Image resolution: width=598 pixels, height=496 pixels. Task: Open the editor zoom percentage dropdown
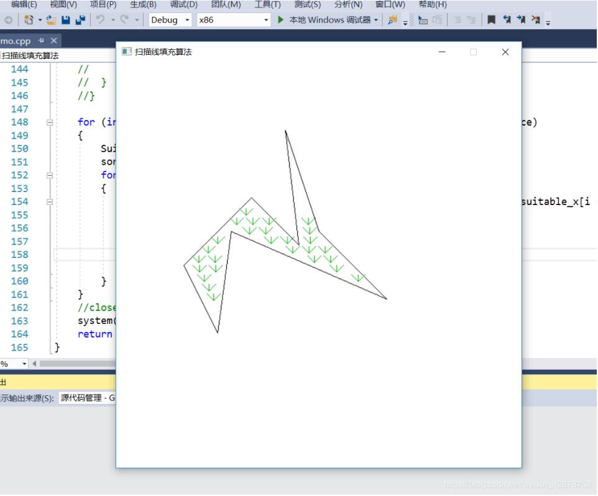click(24, 364)
